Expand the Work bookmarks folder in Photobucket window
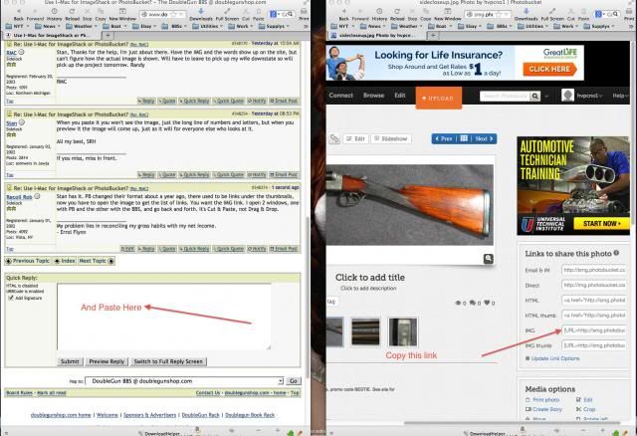The height and width of the screenshot is (436, 637). pos(565,26)
